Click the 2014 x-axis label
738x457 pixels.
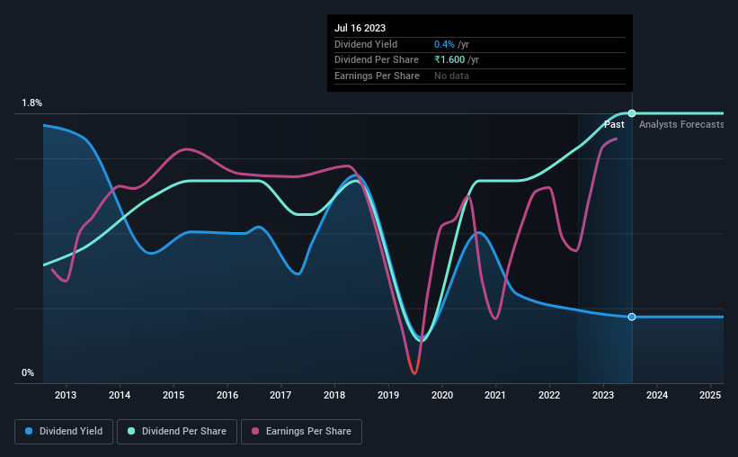pos(120,395)
